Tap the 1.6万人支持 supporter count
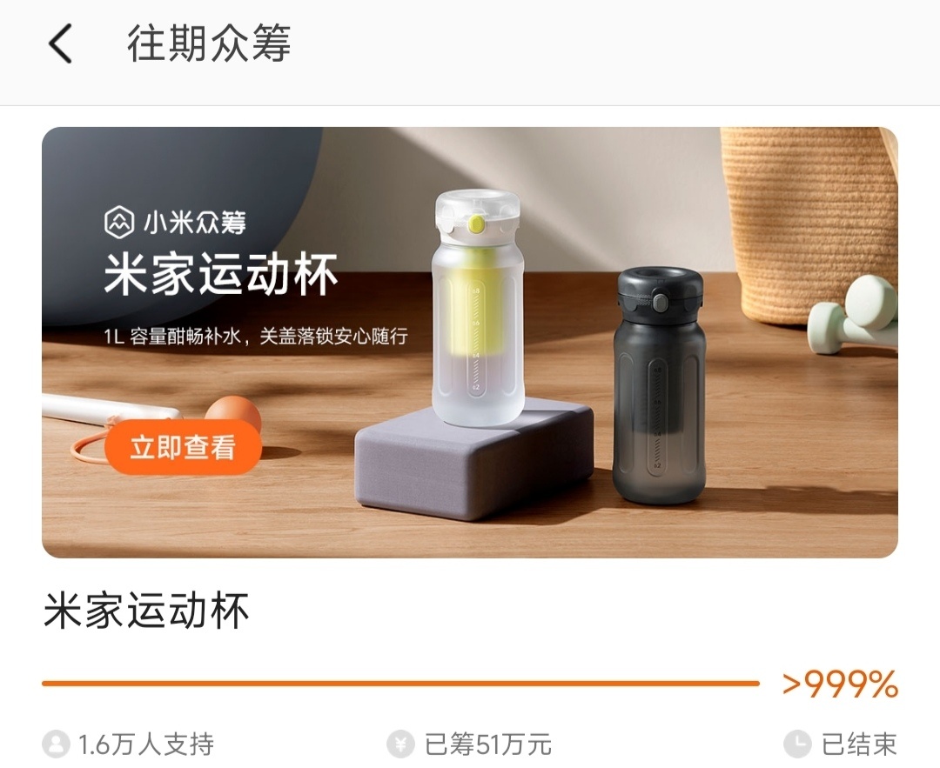The width and height of the screenshot is (940, 768). [x=146, y=744]
